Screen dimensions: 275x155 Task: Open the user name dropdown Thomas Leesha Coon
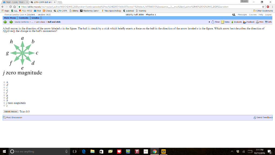(x=15, y=15)
